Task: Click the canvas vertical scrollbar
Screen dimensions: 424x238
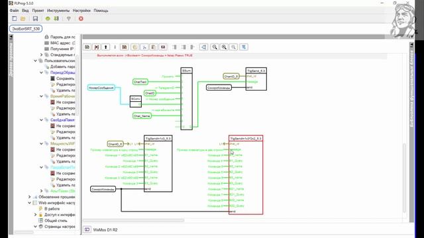Action: click(404, 178)
